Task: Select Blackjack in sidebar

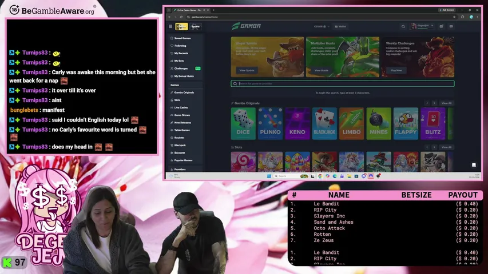Action: coord(180,145)
